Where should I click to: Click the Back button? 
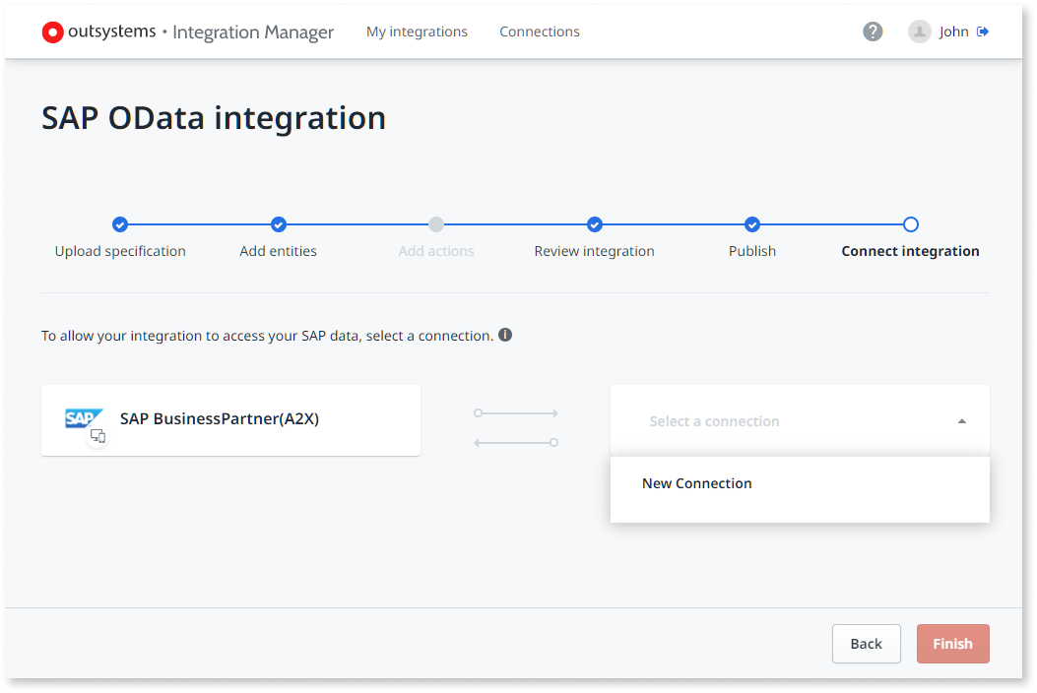866,643
